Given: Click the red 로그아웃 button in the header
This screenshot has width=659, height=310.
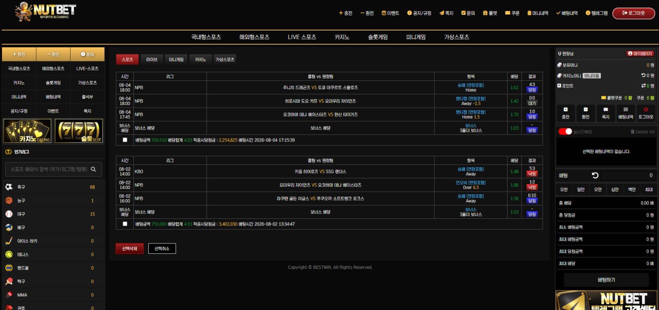Looking at the screenshot, I should pyautogui.click(x=633, y=13).
